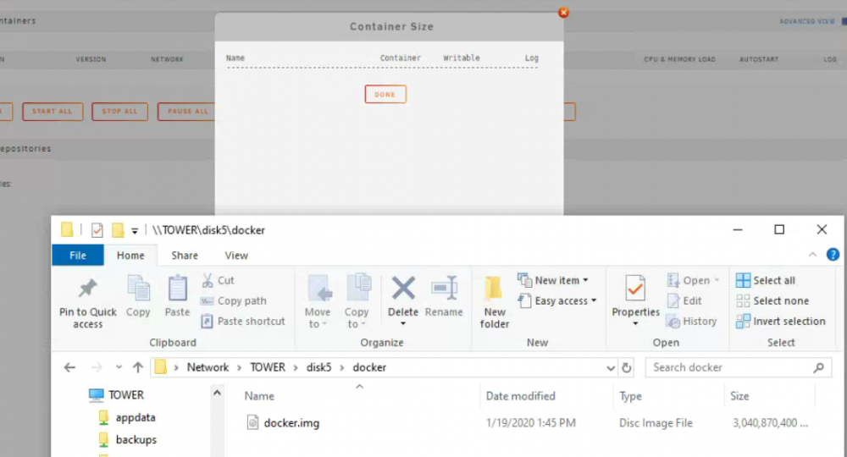Select backups folder in navigation pane
Image resolution: width=847 pixels, height=457 pixels.
point(136,440)
